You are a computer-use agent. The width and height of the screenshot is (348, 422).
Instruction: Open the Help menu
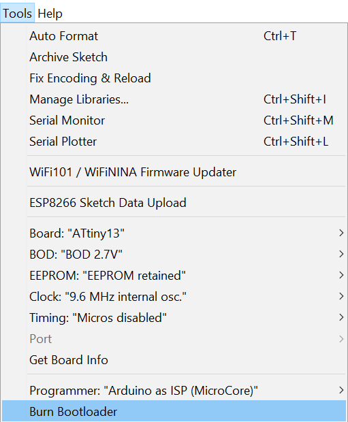50,13
